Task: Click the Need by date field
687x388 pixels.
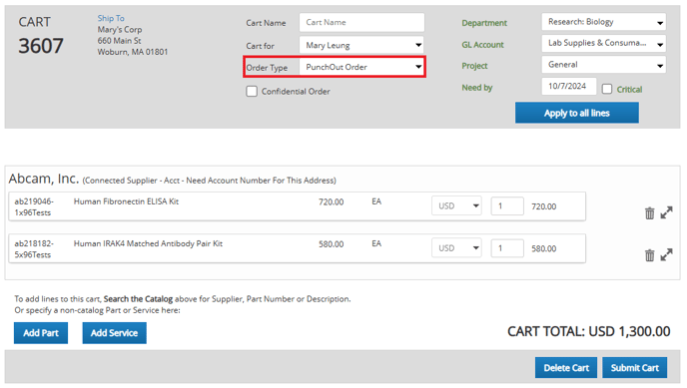Action: pyautogui.click(x=569, y=86)
